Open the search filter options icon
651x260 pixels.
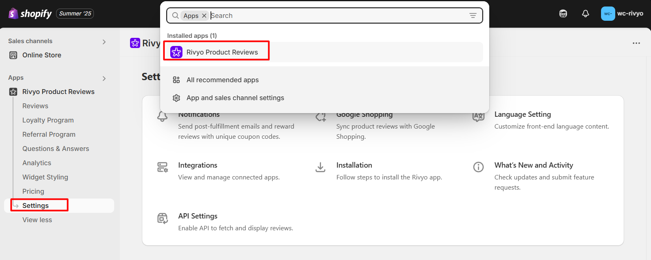point(473,15)
